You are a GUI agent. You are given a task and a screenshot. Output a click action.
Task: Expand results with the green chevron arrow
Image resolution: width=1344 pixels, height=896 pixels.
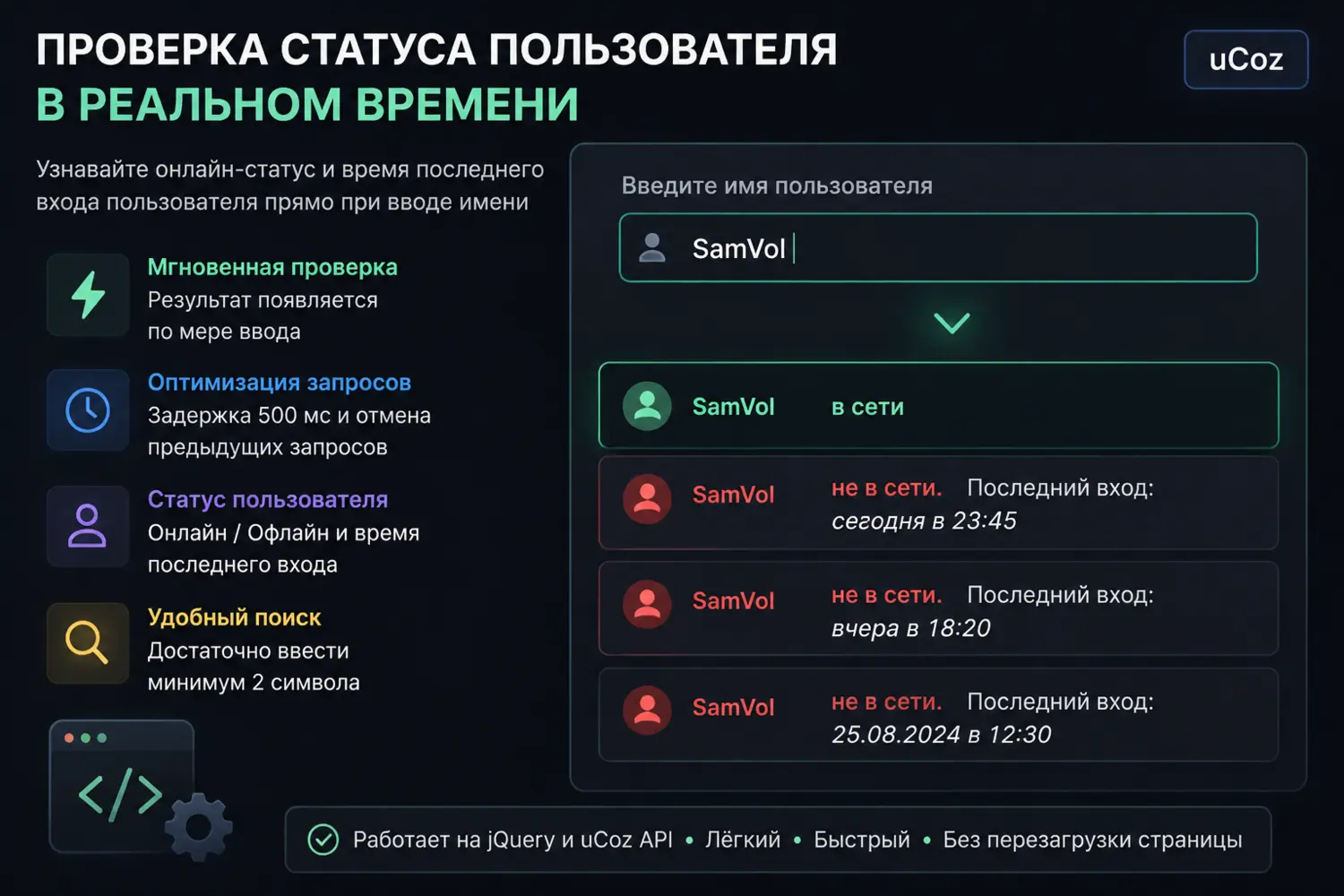coord(952,323)
